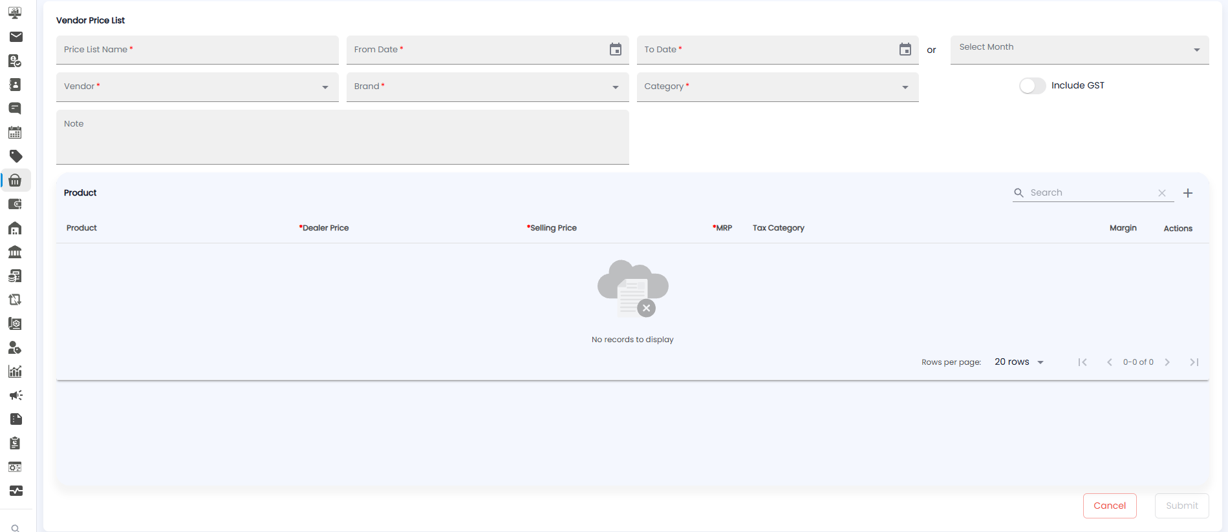Open the dashboard monitor icon in sidebar
The image size is (1228, 532).
click(x=15, y=13)
